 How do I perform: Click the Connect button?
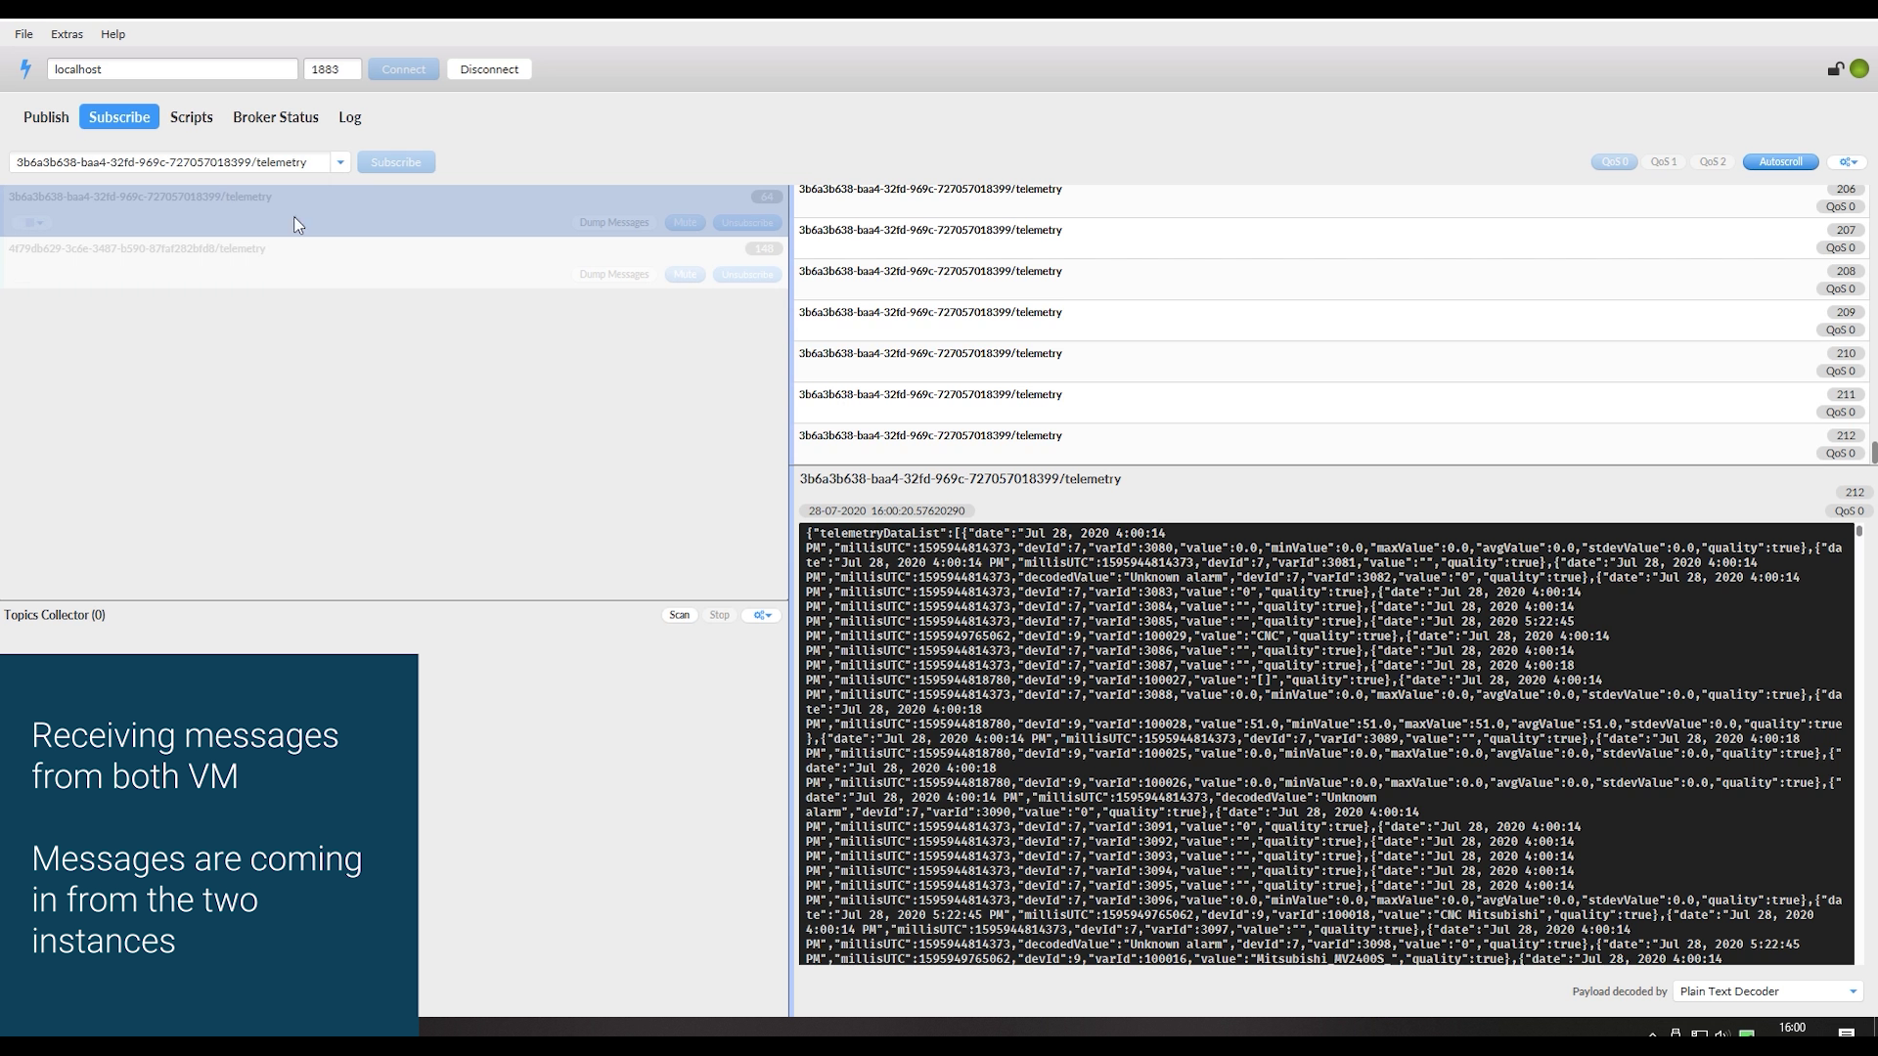tap(403, 69)
